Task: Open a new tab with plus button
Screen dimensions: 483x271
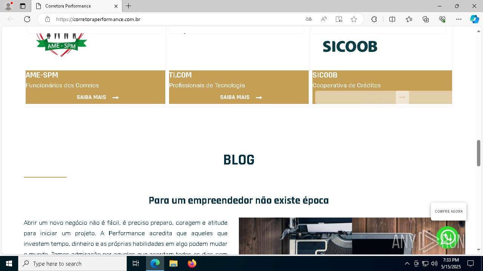Action: tap(129, 6)
